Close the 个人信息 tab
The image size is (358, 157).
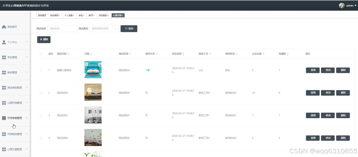[x=74, y=15]
